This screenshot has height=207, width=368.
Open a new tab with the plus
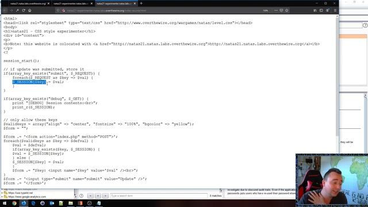pyautogui.click(x=141, y=3)
